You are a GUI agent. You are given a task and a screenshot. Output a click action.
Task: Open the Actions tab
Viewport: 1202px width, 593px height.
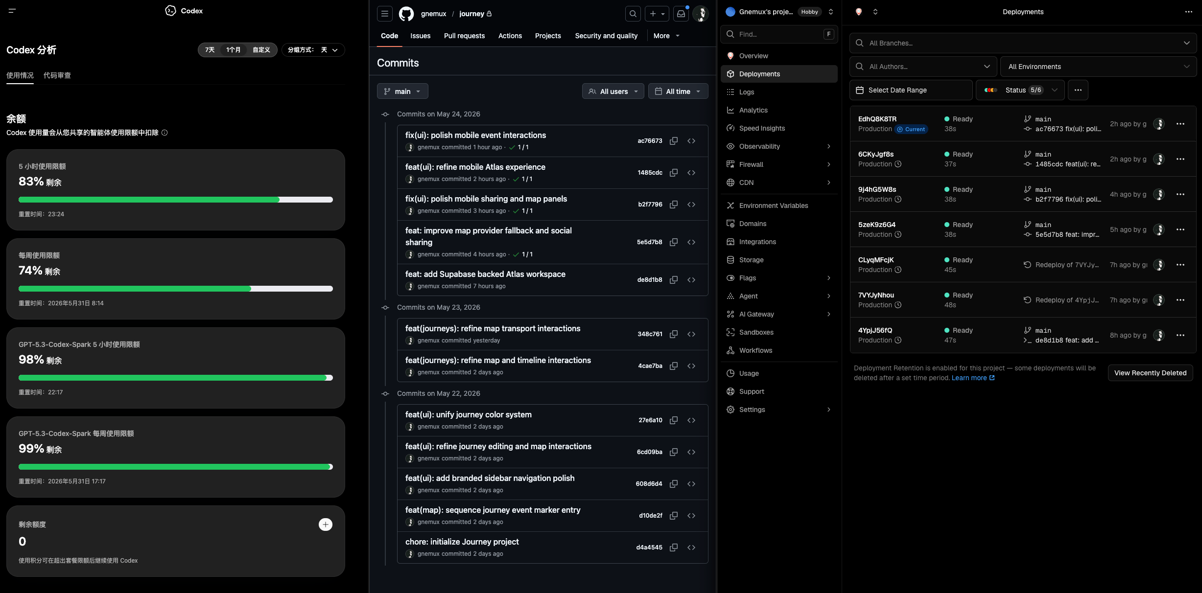pyautogui.click(x=510, y=36)
